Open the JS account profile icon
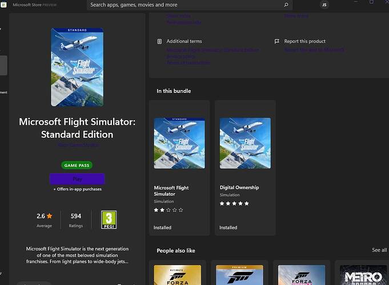This screenshot has width=389, height=285. click(x=324, y=5)
